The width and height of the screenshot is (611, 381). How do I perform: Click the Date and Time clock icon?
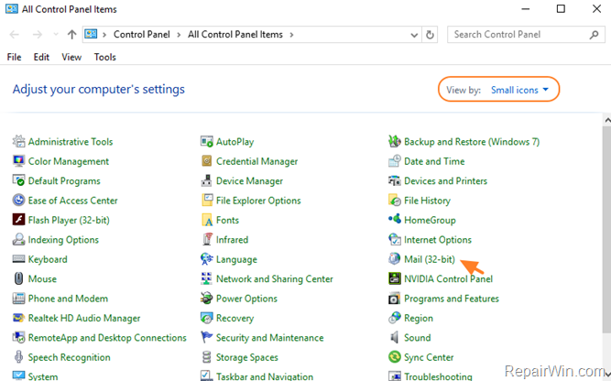click(395, 161)
